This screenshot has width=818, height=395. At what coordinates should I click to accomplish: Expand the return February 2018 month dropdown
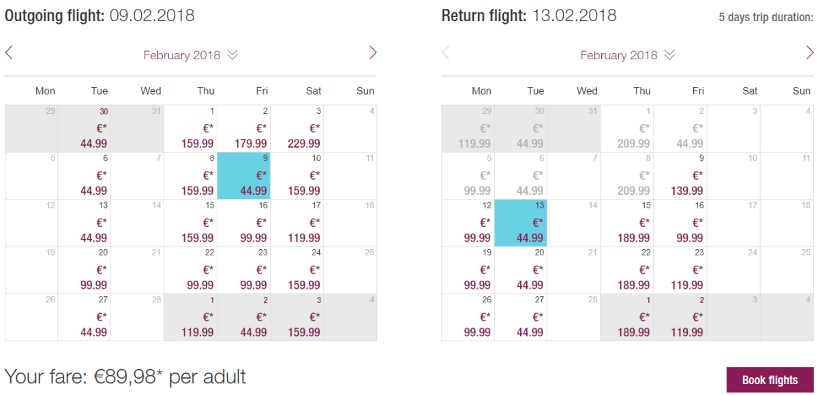627,55
